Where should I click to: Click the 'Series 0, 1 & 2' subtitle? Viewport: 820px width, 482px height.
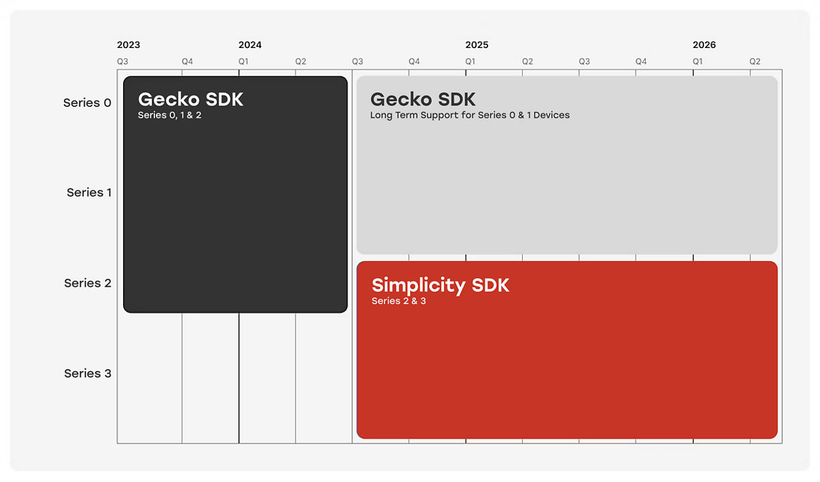click(x=170, y=115)
